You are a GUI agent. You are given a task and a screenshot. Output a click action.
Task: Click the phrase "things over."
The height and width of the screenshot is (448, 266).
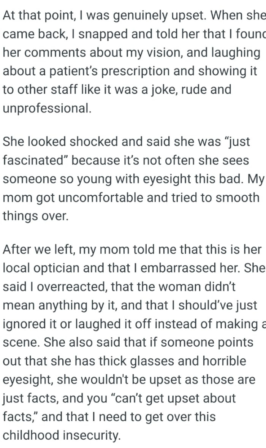[36, 216]
